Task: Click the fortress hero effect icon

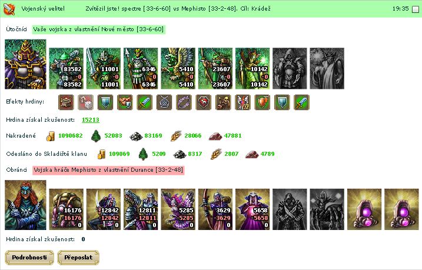Action: (x=66, y=102)
